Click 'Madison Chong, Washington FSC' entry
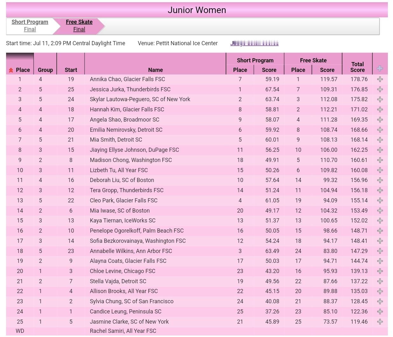Image resolution: width=393 pixels, height=337 pixels. (x=131, y=160)
